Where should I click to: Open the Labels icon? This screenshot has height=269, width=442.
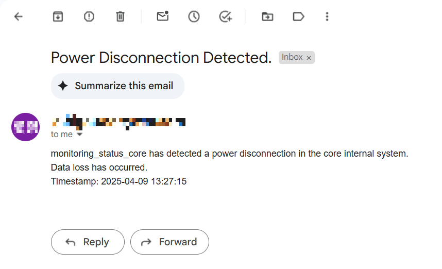tap(298, 17)
